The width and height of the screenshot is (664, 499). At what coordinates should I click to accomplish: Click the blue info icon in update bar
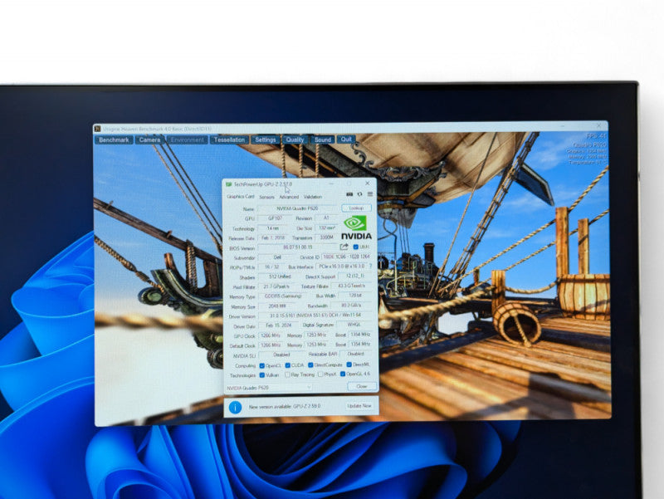235,407
